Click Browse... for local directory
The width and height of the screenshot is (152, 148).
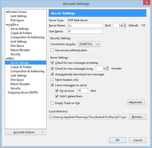pos(137,117)
